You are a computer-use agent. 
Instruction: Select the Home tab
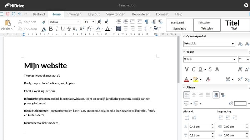pyautogui.click(x=56, y=14)
